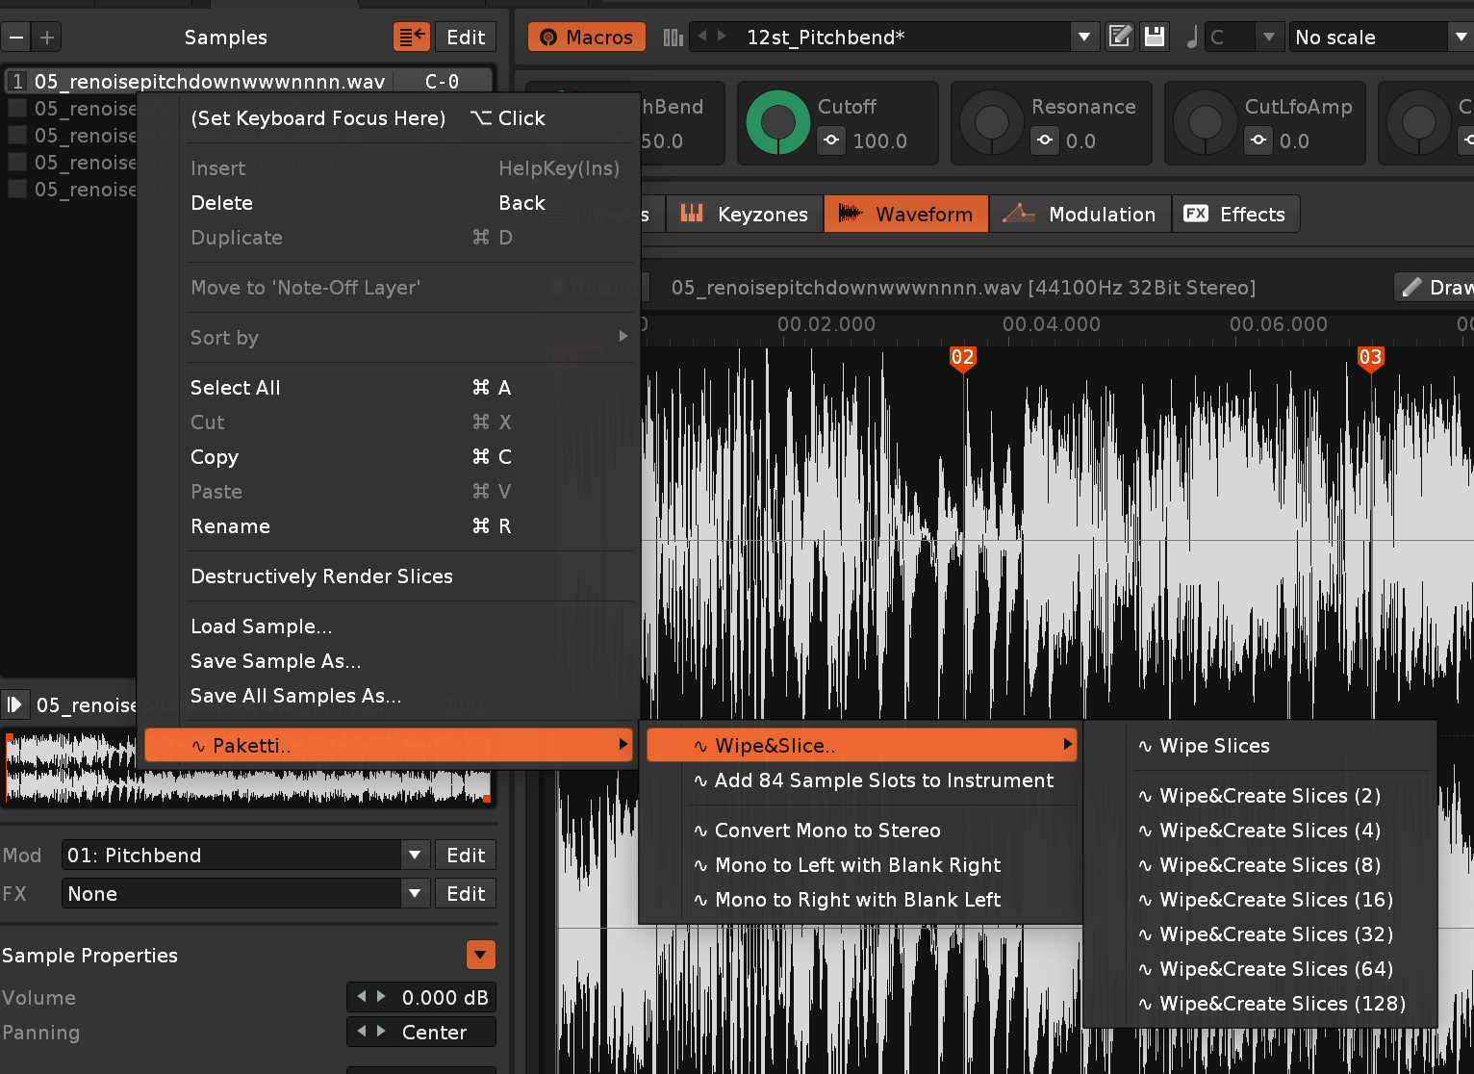Viewport: 1474px width, 1074px height.
Task: Select the Draw pencil tool
Action: coord(1436,287)
